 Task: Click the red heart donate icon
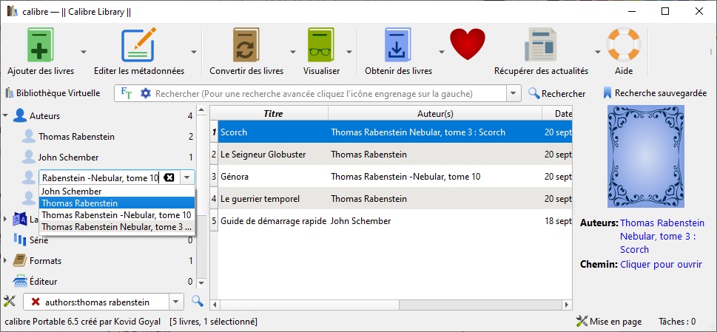tap(468, 44)
